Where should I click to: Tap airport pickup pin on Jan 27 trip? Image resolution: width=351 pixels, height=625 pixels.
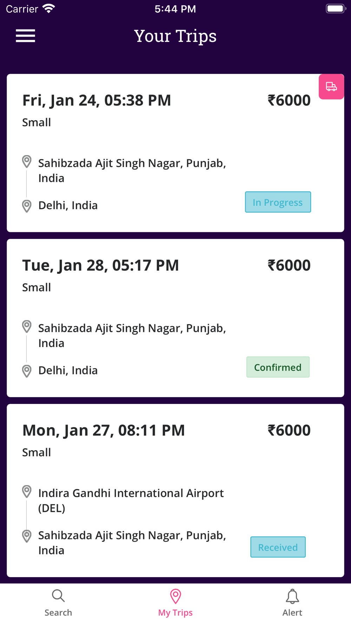27,491
